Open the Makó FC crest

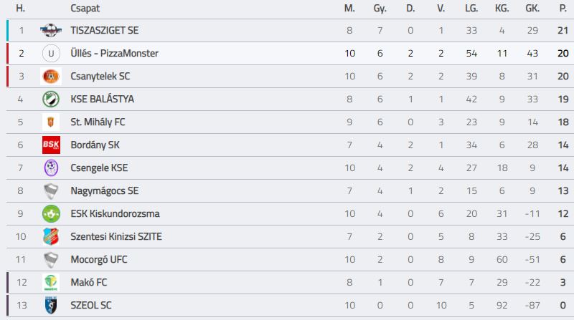(51, 282)
